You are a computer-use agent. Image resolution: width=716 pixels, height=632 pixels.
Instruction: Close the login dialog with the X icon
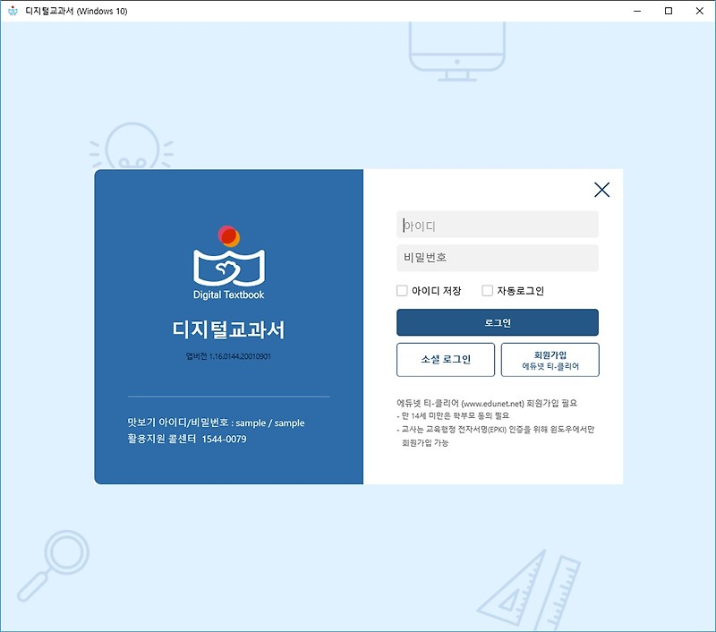click(601, 190)
